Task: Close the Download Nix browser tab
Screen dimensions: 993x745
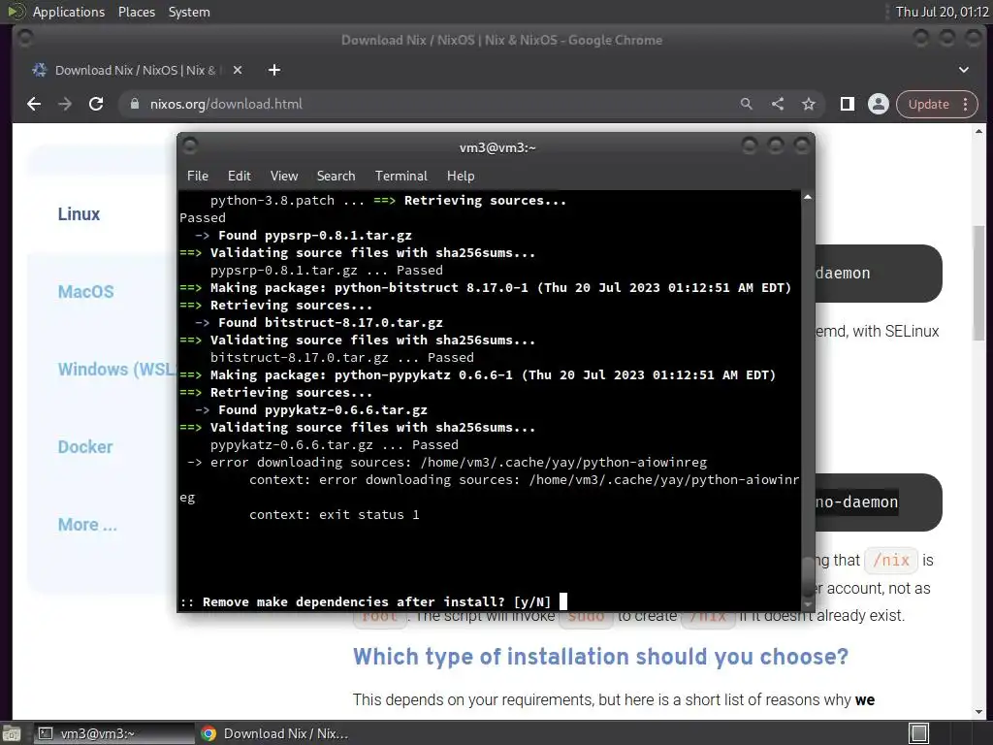Action: tap(238, 70)
